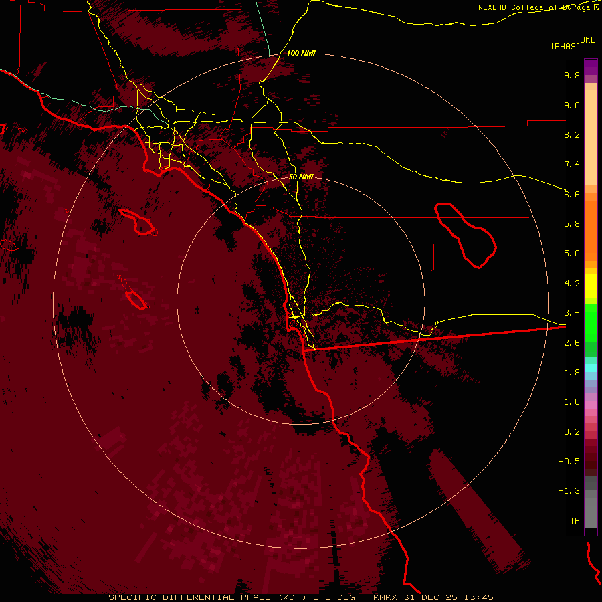Screen dimensions: 602x602
Task: Select the 4.2 legend value
Action: (572, 284)
